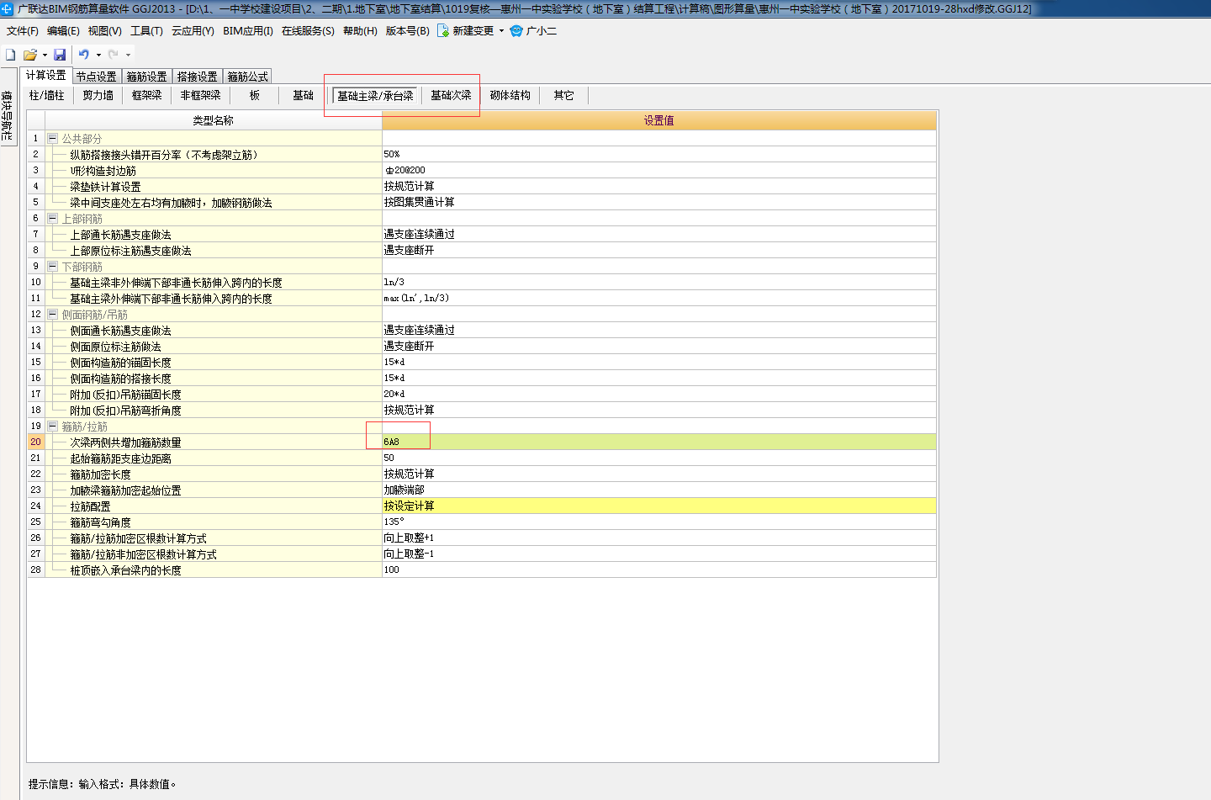Collapse the 下部钢筋 group
This screenshot has height=800, width=1211.
[x=52, y=266]
